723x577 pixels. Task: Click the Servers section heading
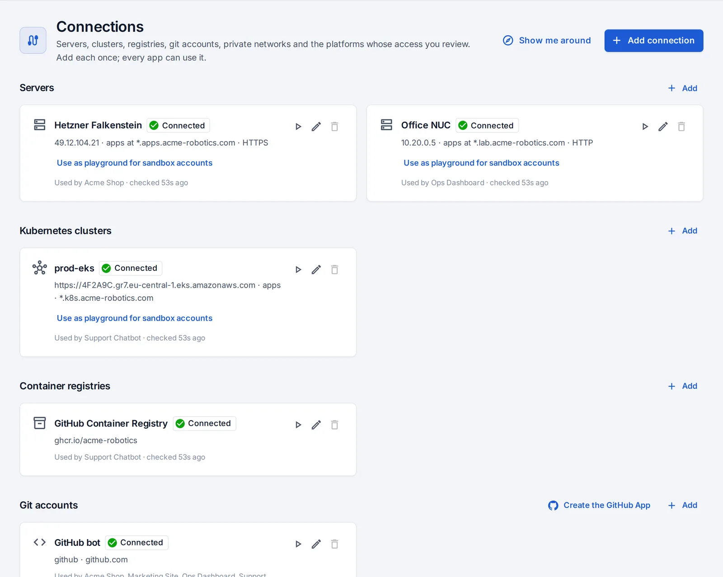[37, 88]
